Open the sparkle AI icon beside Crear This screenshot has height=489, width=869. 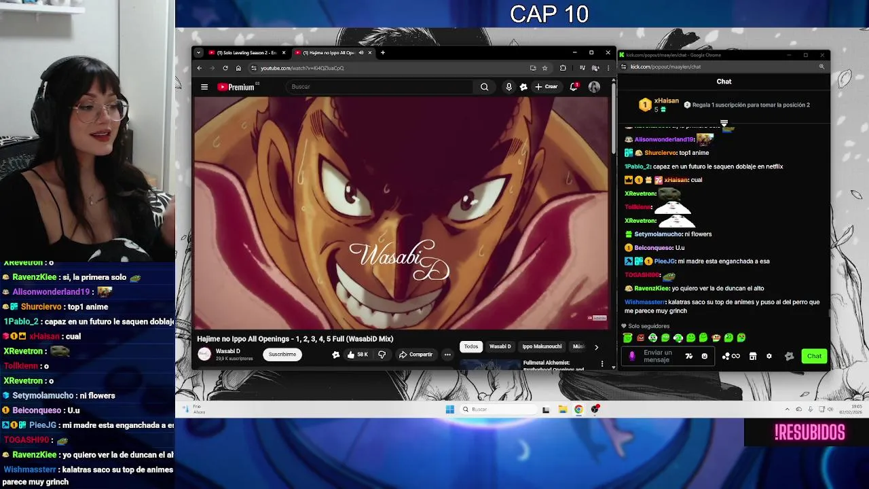coord(523,87)
